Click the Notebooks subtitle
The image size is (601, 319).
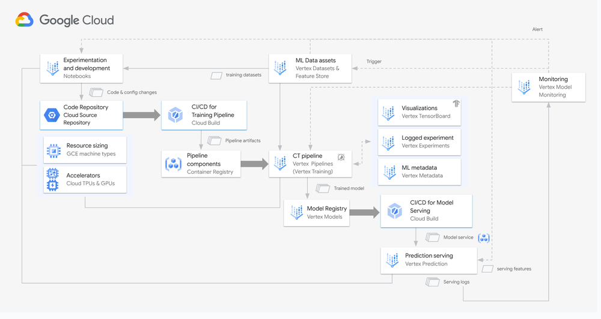[77, 76]
